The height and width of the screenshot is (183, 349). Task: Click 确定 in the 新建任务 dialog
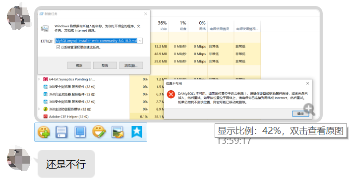point(79,65)
